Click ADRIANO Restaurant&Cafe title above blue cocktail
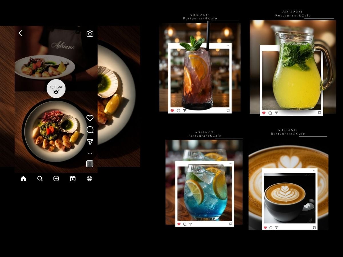 coord(205,134)
